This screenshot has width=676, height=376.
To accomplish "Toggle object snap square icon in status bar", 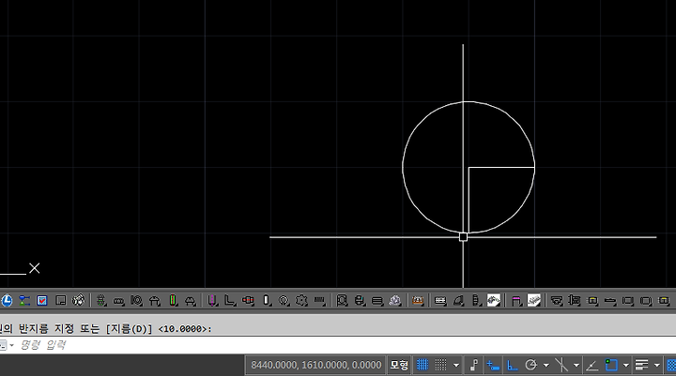I will click(611, 365).
